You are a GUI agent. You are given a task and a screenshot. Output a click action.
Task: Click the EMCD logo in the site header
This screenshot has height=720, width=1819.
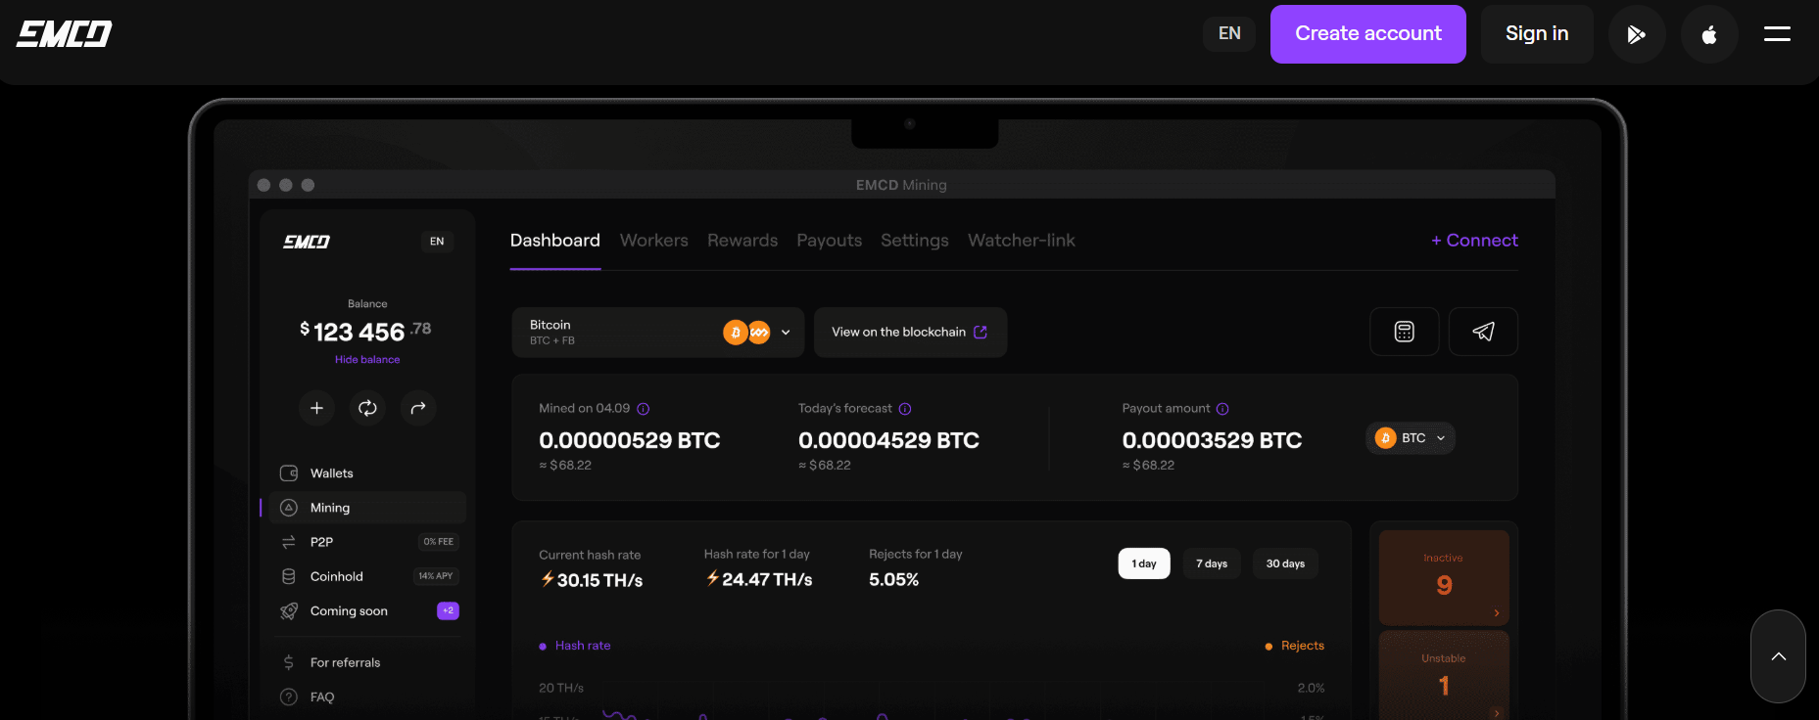[x=64, y=34]
